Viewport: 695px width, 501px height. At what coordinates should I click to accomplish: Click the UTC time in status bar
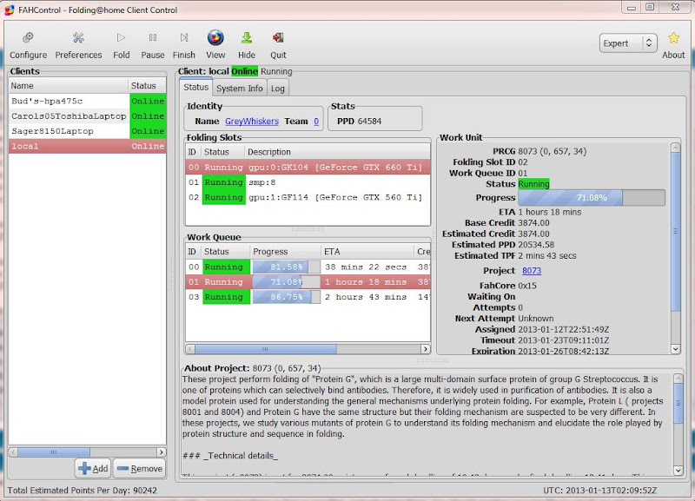click(x=600, y=491)
